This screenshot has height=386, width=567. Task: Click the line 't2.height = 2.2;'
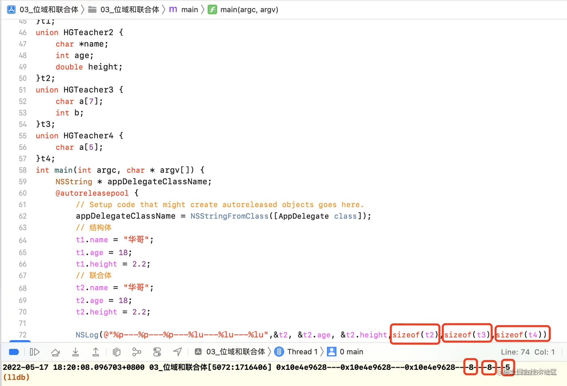click(113, 312)
